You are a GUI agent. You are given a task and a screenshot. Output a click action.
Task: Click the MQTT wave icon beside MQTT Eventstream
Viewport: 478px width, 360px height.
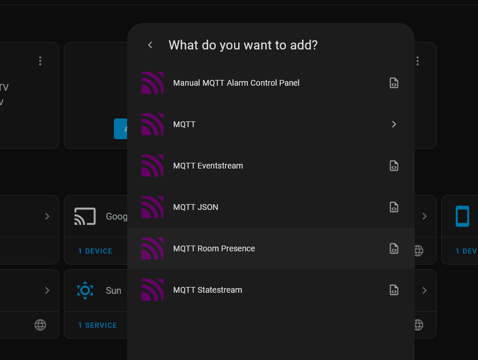click(152, 166)
